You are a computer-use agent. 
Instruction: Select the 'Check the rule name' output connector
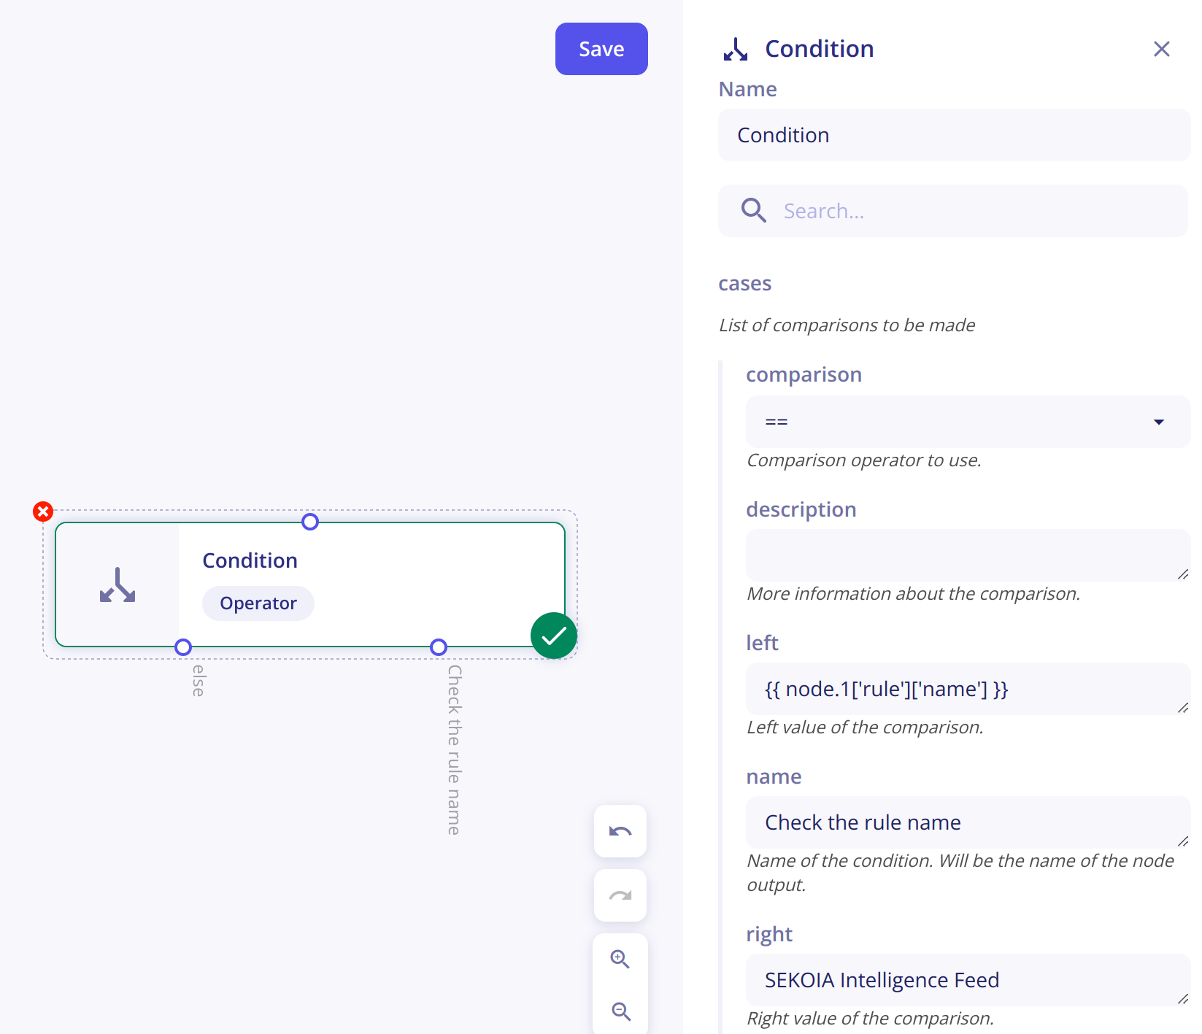click(438, 647)
